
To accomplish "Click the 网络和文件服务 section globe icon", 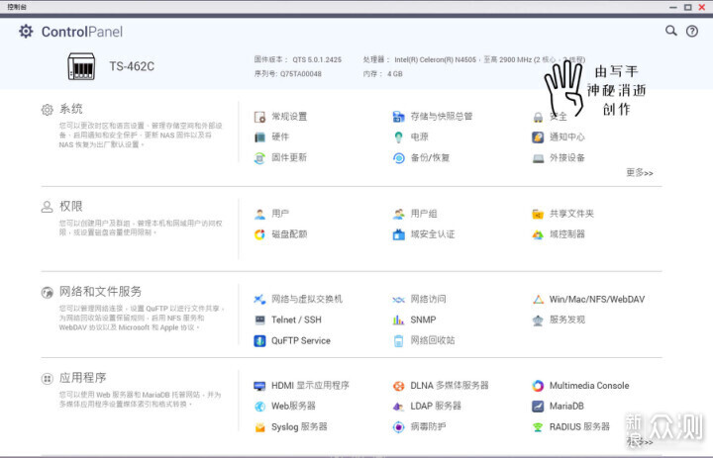I will click(x=48, y=292).
